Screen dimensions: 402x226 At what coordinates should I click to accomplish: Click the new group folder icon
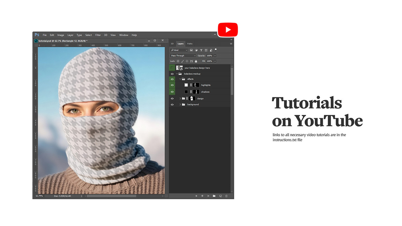point(214,196)
